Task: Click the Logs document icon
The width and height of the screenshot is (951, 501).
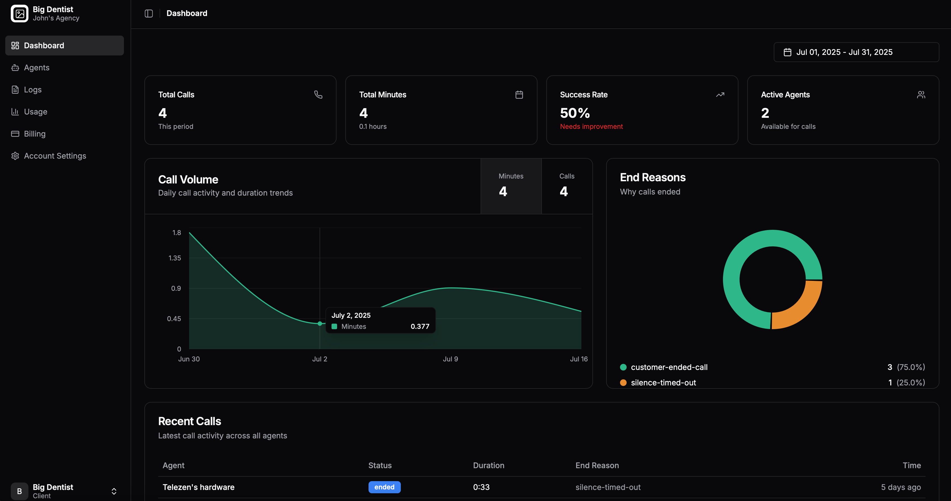Action: 15,90
